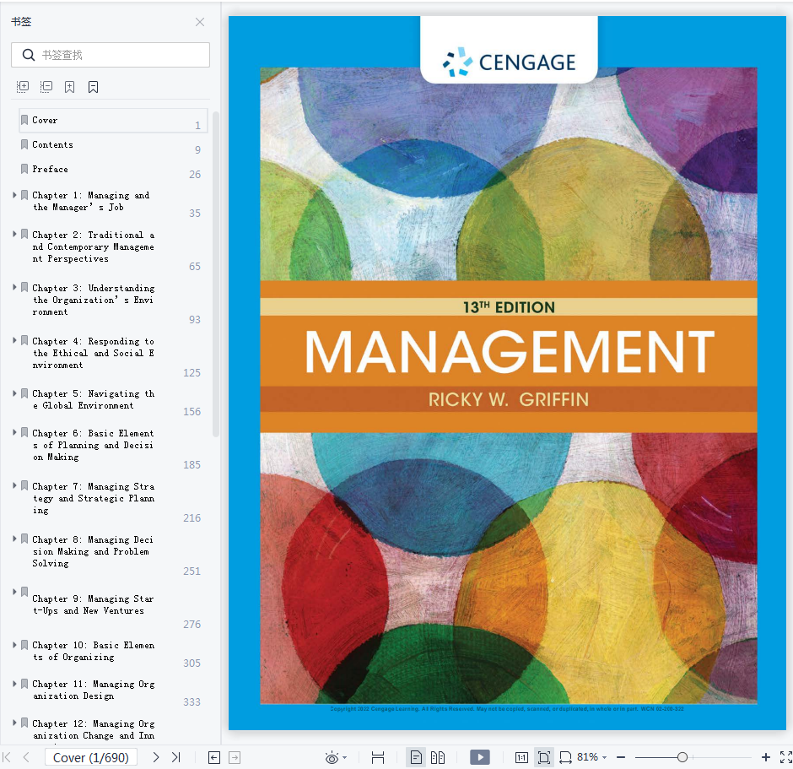
Task: Go to the Preface bookmark
Action: [50, 169]
